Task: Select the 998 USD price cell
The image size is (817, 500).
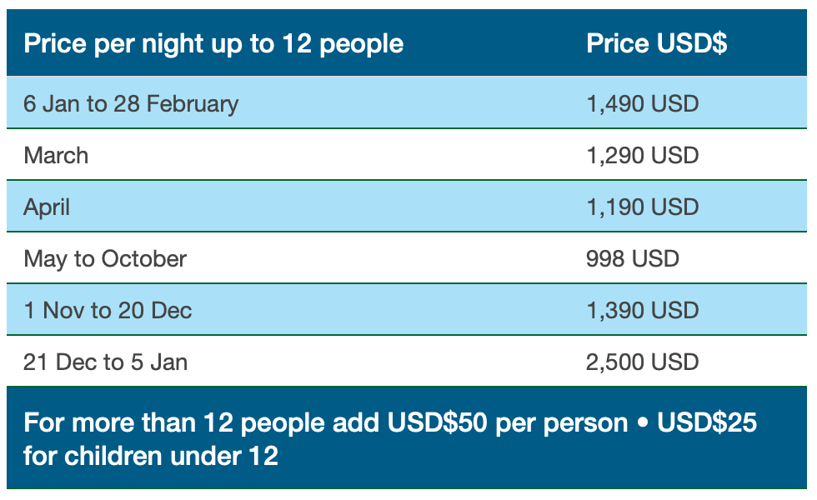Action: point(633,258)
